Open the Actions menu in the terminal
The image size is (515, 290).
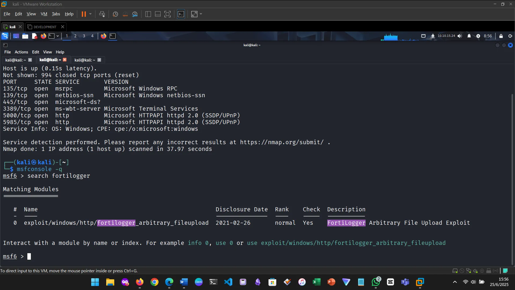click(x=21, y=52)
